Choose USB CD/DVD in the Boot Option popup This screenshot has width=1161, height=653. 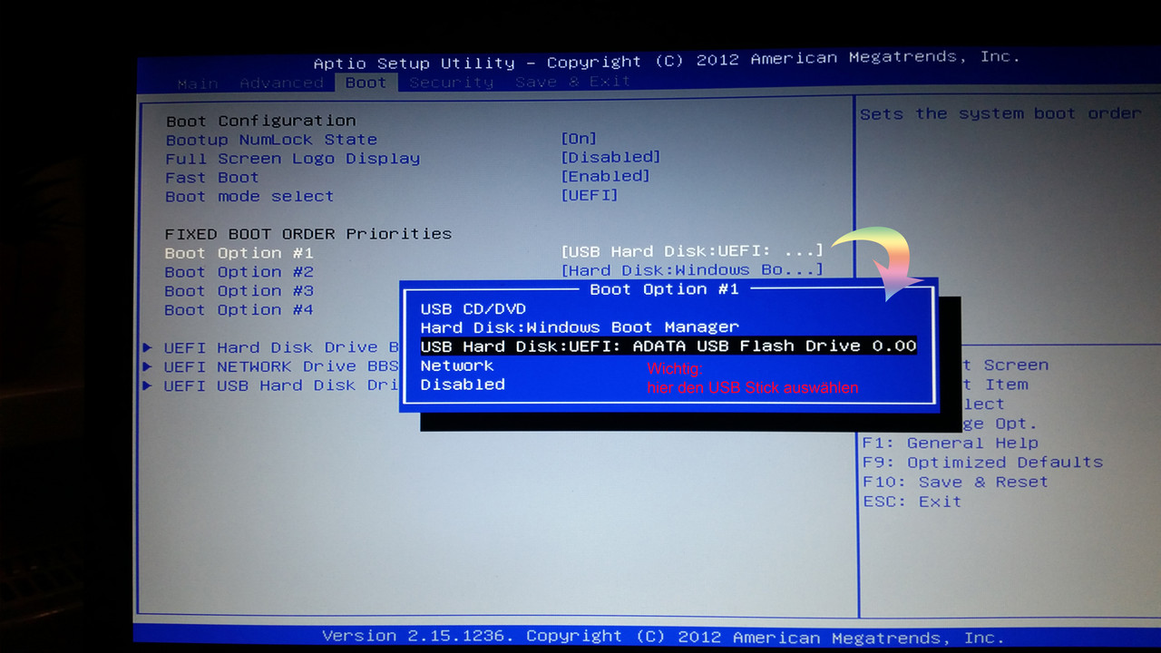(x=473, y=309)
